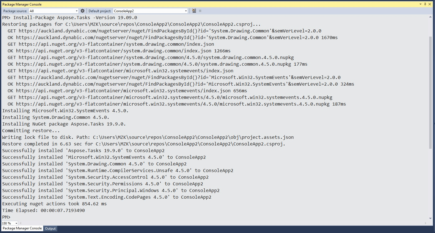Clear the console output

194,11
